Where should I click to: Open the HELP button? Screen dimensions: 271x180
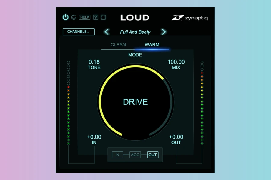click(x=85, y=17)
